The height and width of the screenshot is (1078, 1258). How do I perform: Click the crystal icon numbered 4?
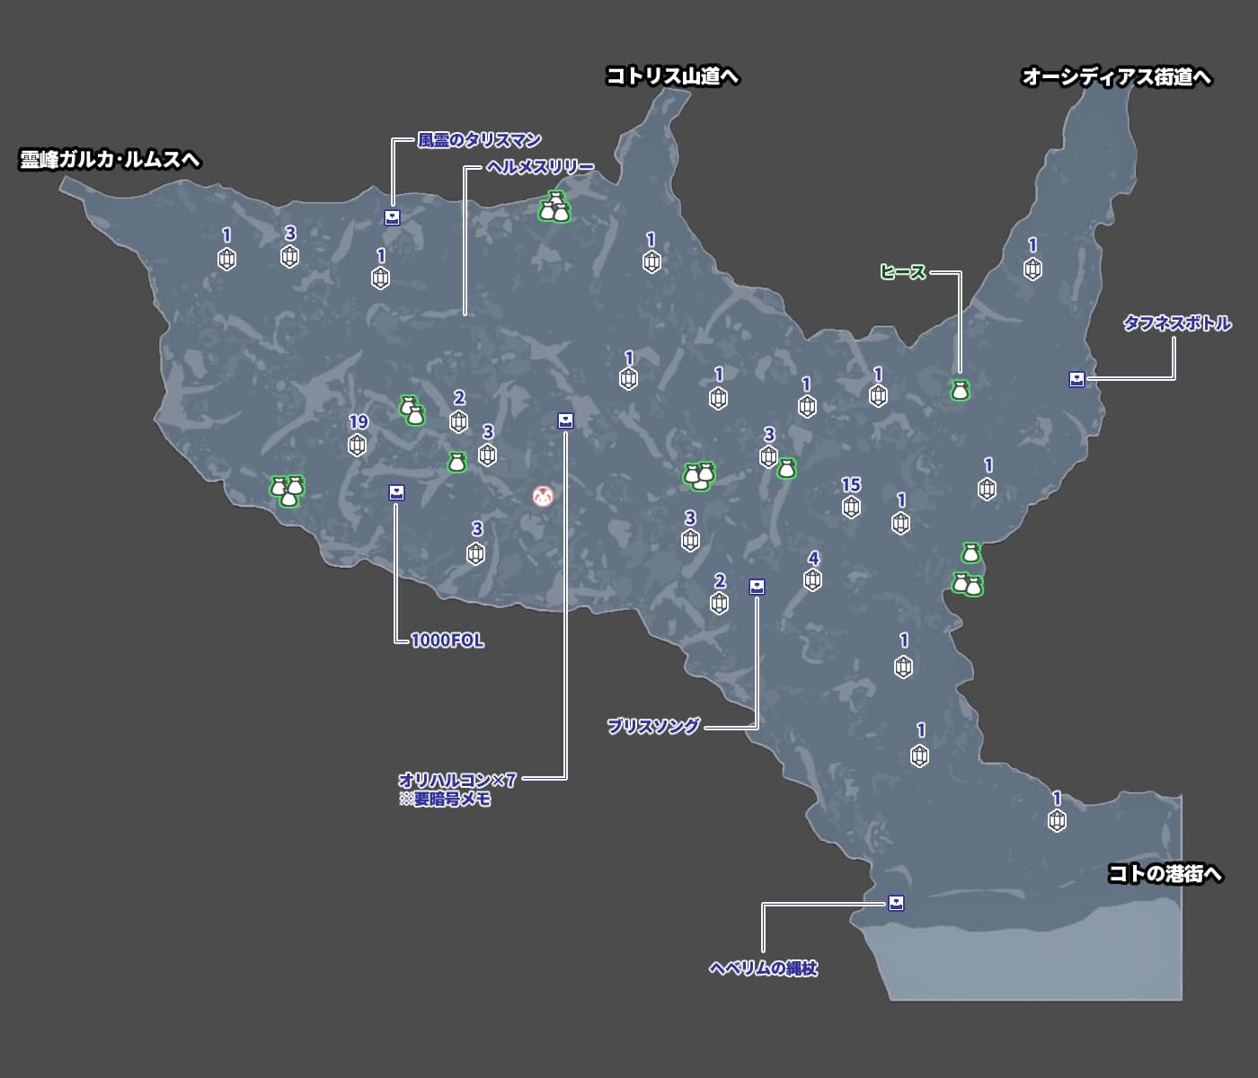812,579
